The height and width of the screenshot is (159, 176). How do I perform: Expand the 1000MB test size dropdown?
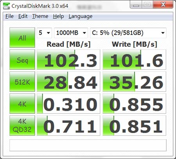(71, 33)
